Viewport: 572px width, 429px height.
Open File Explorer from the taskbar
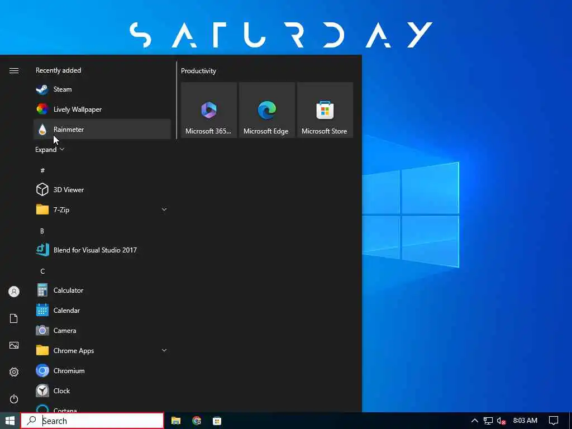(176, 421)
